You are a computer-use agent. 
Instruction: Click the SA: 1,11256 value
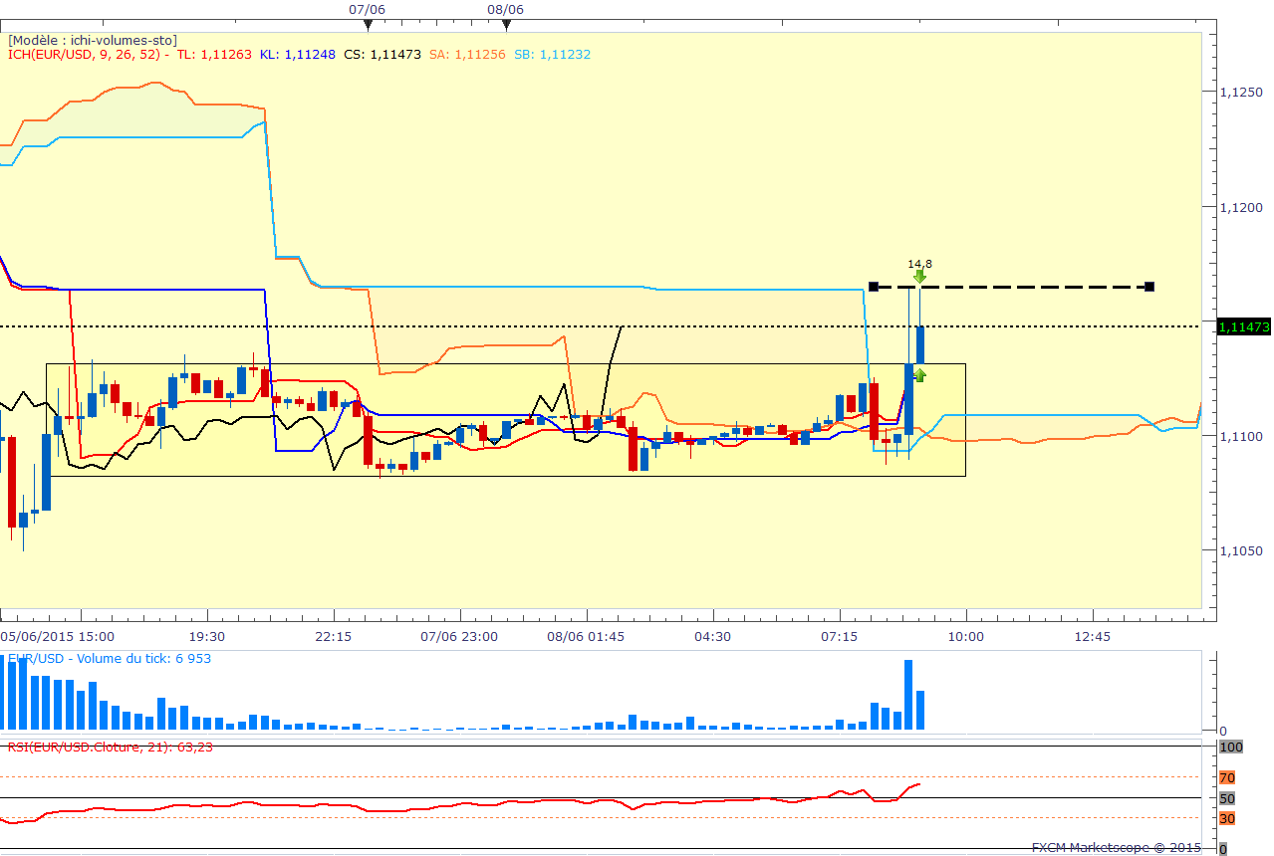pos(468,55)
